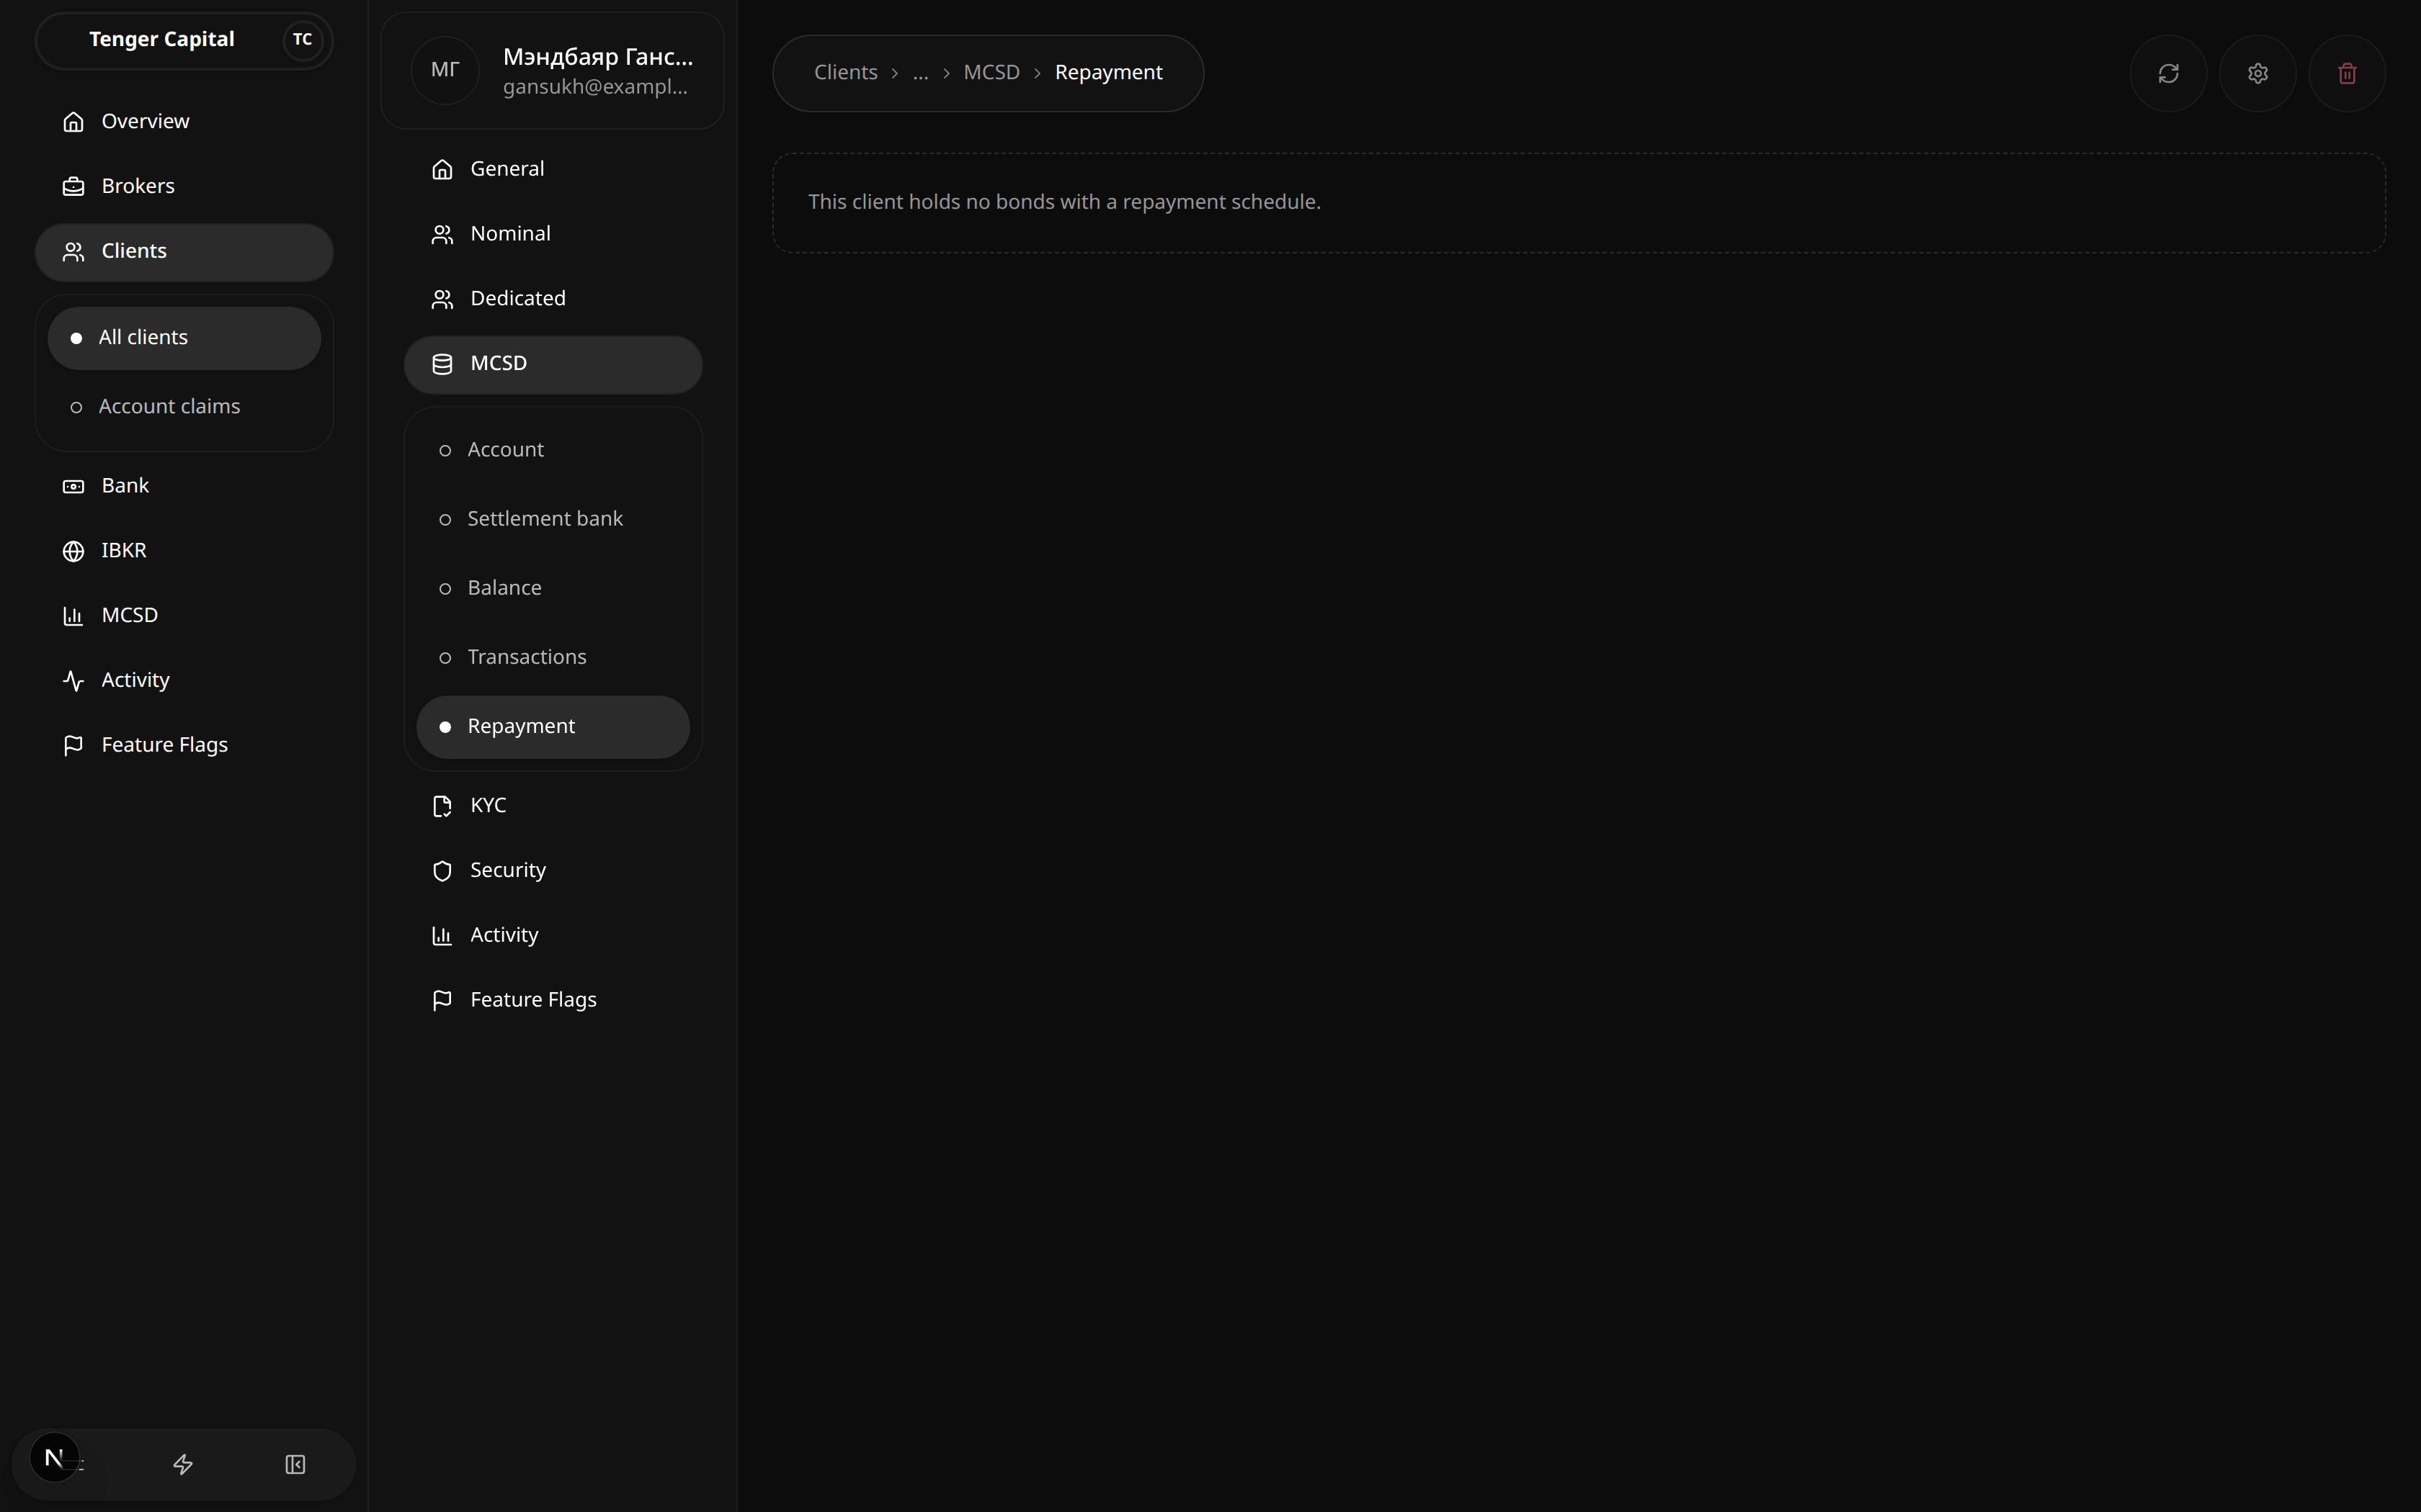
Task: Click the Feature Flags flag icon in main sidebar
Action: (73, 746)
